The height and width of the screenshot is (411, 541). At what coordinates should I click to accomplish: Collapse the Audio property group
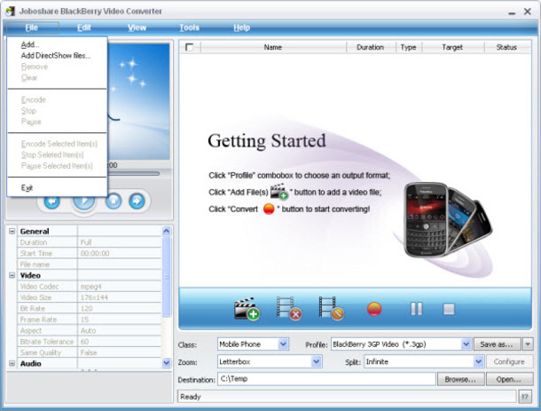(12, 363)
